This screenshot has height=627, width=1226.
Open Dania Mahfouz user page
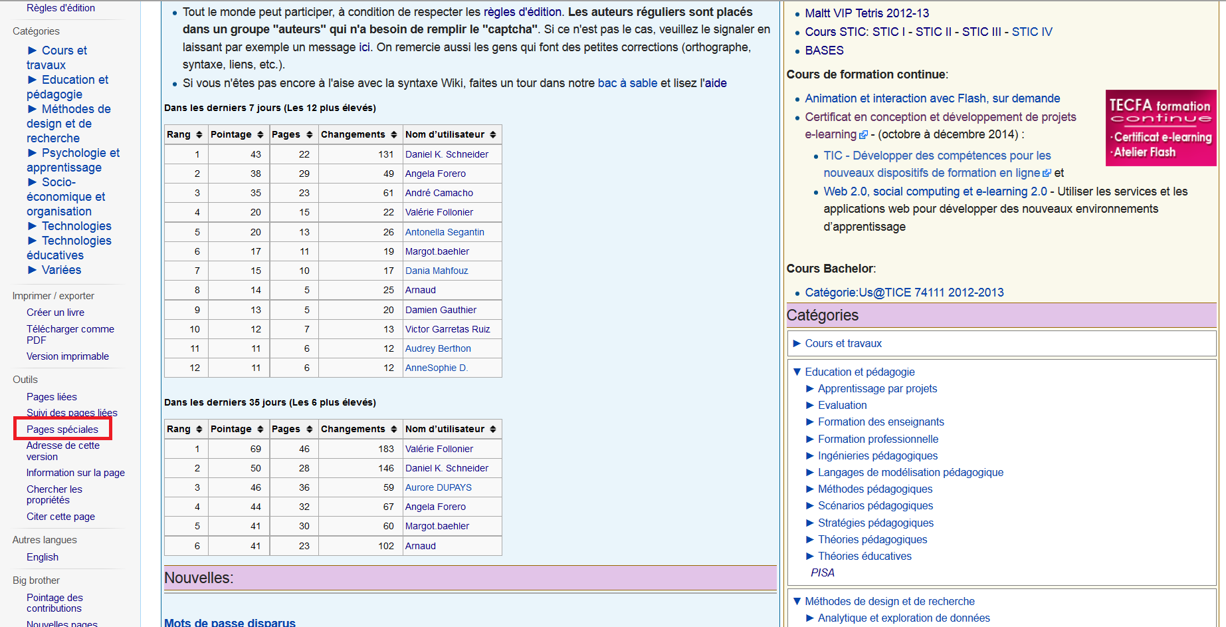(437, 271)
